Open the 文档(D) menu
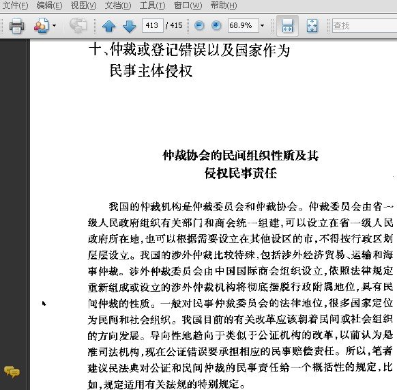Image resolution: width=397 pixels, height=390 pixels. click(118, 5)
